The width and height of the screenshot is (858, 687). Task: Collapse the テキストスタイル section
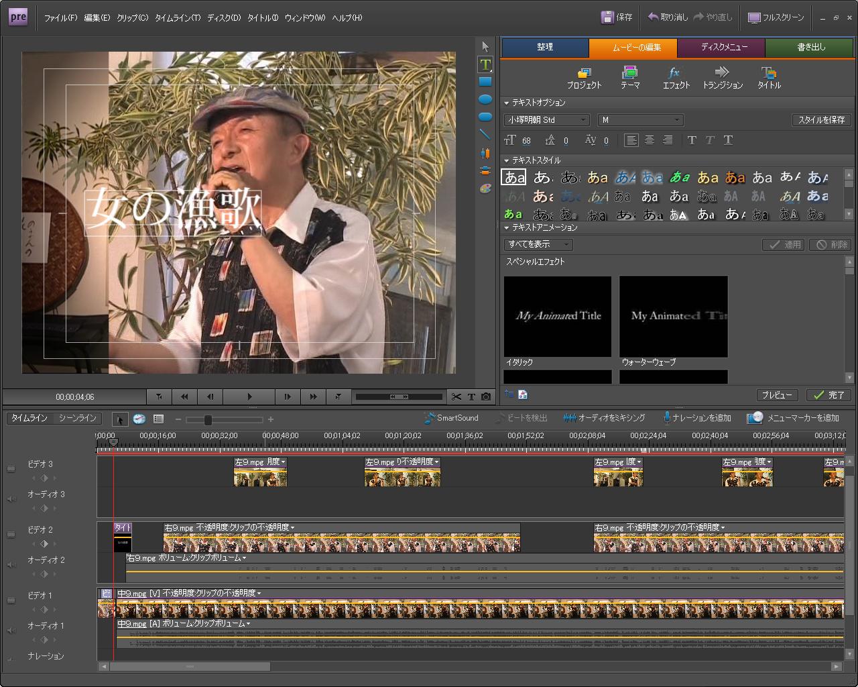click(507, 160)
